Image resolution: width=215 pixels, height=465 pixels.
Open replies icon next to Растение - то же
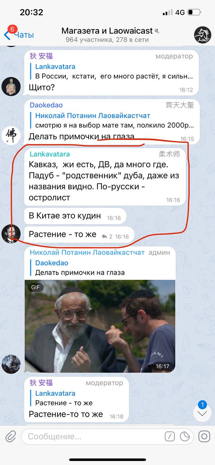pyautogui.click(x=104, y=236)
